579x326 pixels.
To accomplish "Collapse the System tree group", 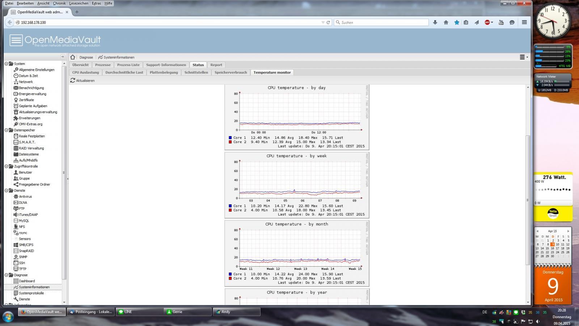I will pos(6,64).
